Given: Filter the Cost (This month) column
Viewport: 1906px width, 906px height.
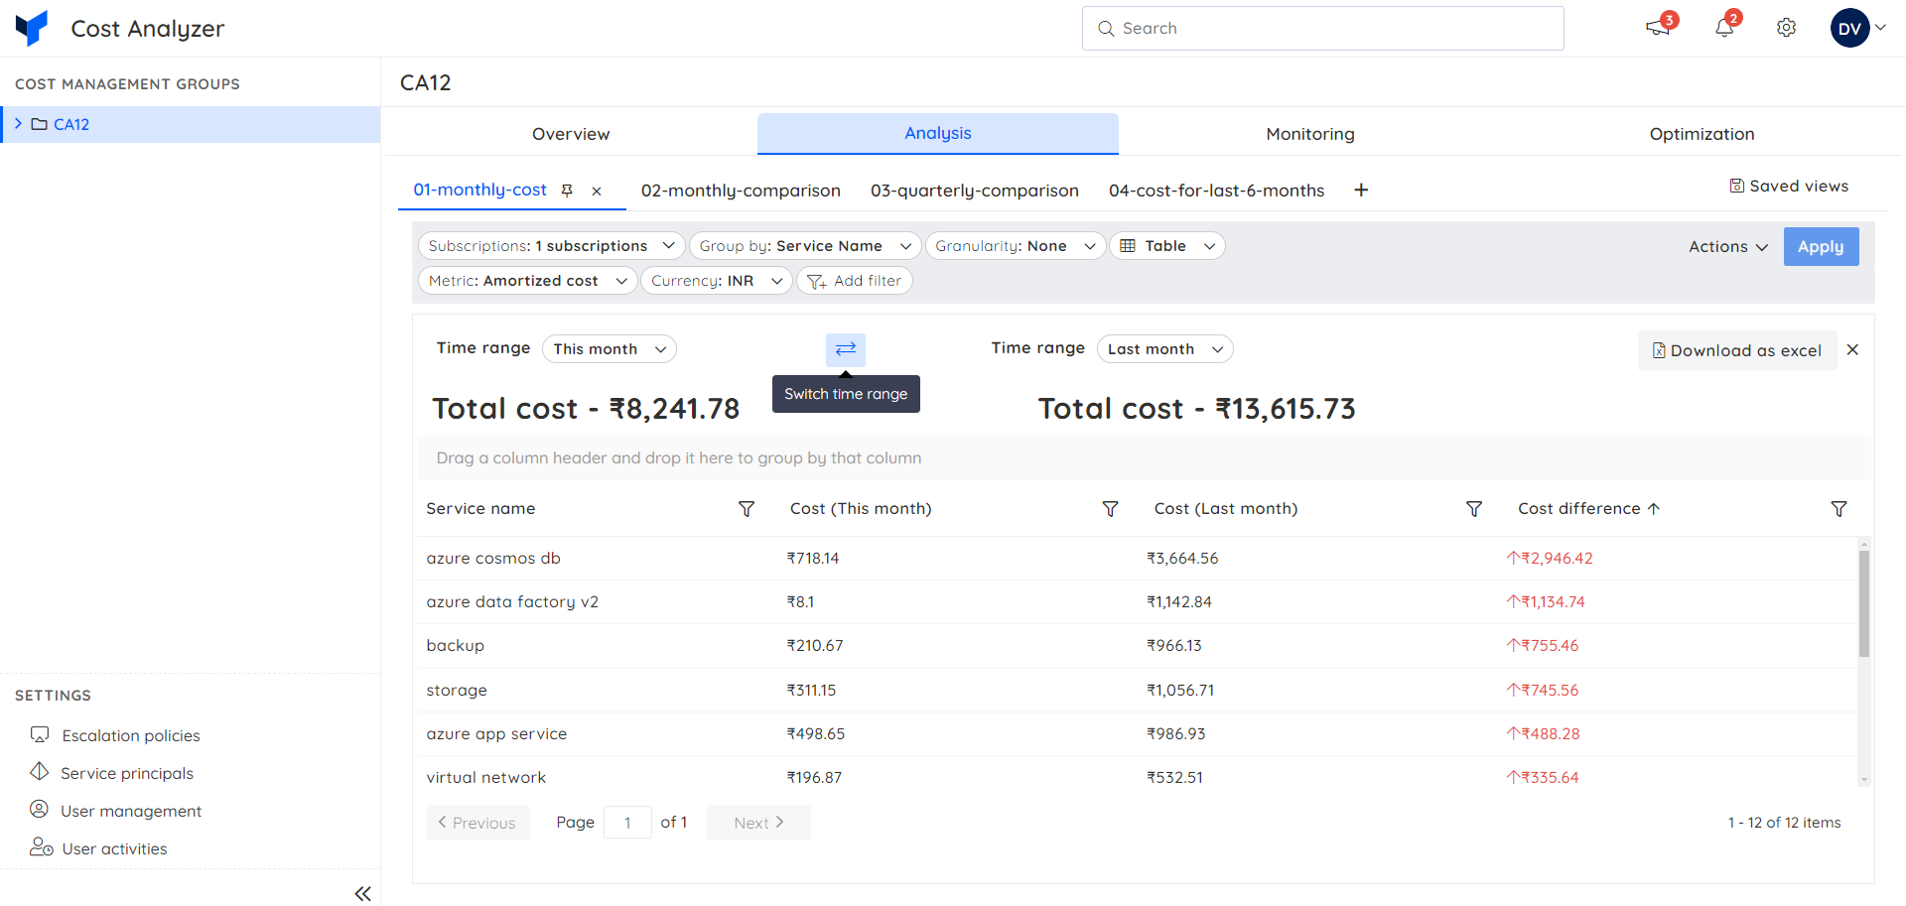Looking at the screenshot, I should pyautogui.click(x=1110, y=509).
